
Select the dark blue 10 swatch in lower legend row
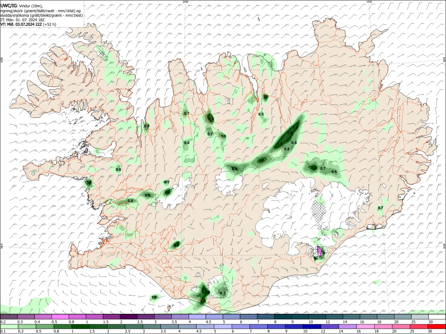pos(312,327)
